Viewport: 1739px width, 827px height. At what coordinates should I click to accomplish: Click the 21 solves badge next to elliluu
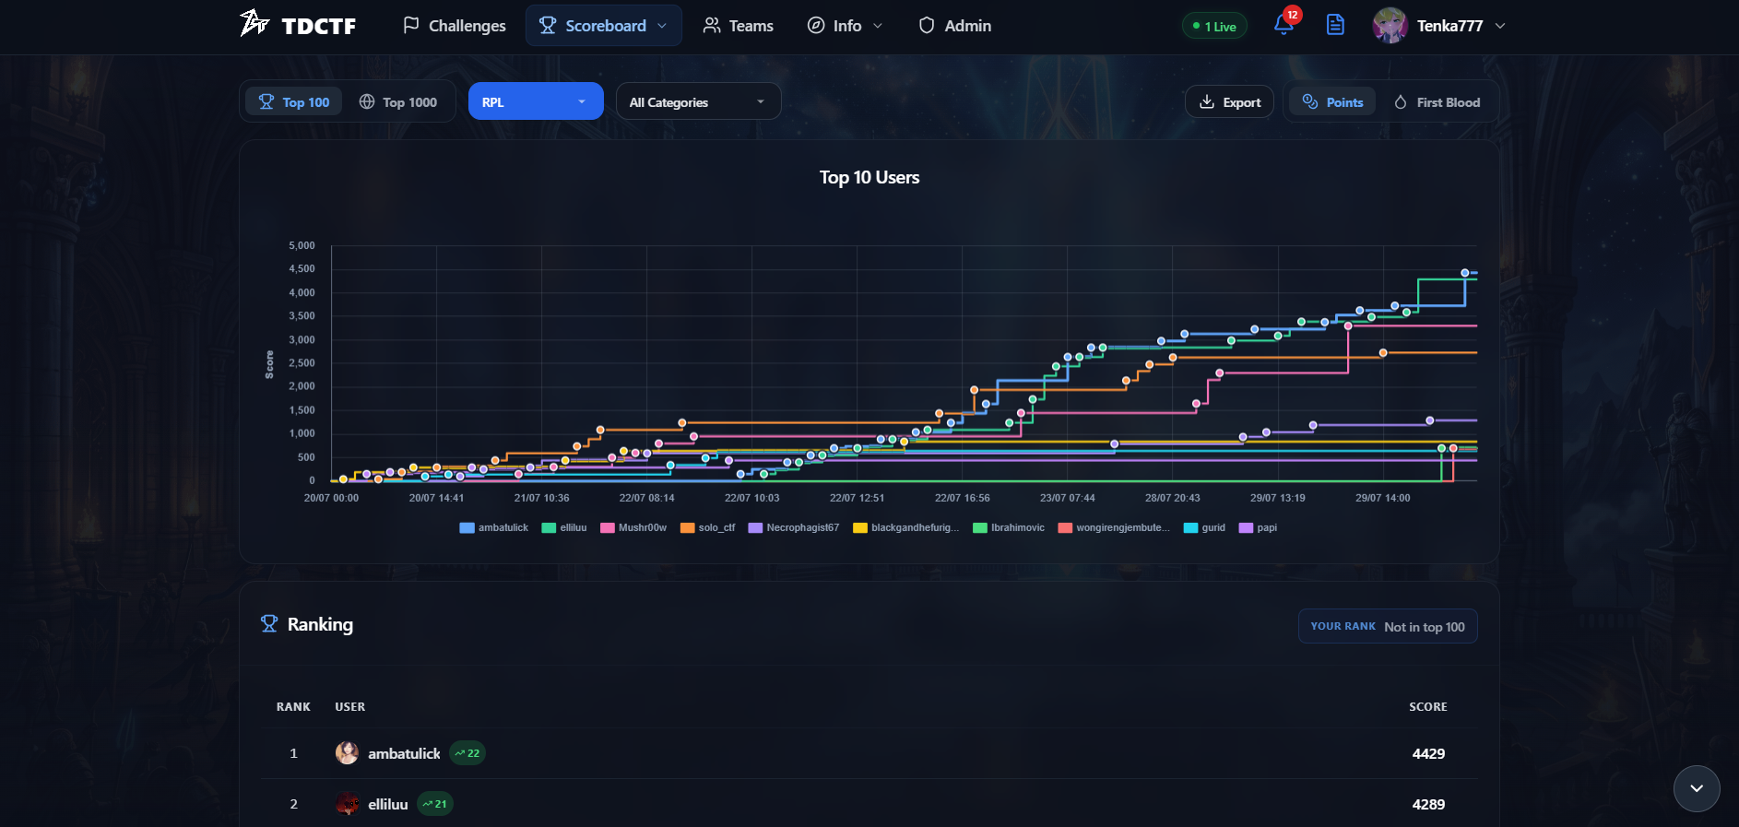click(x=434, y=804)
